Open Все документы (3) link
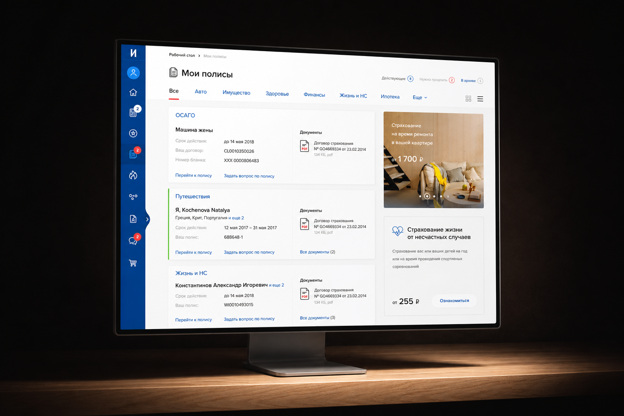The image size is (624, 416). pyautogui.click(x=317, y=318)
